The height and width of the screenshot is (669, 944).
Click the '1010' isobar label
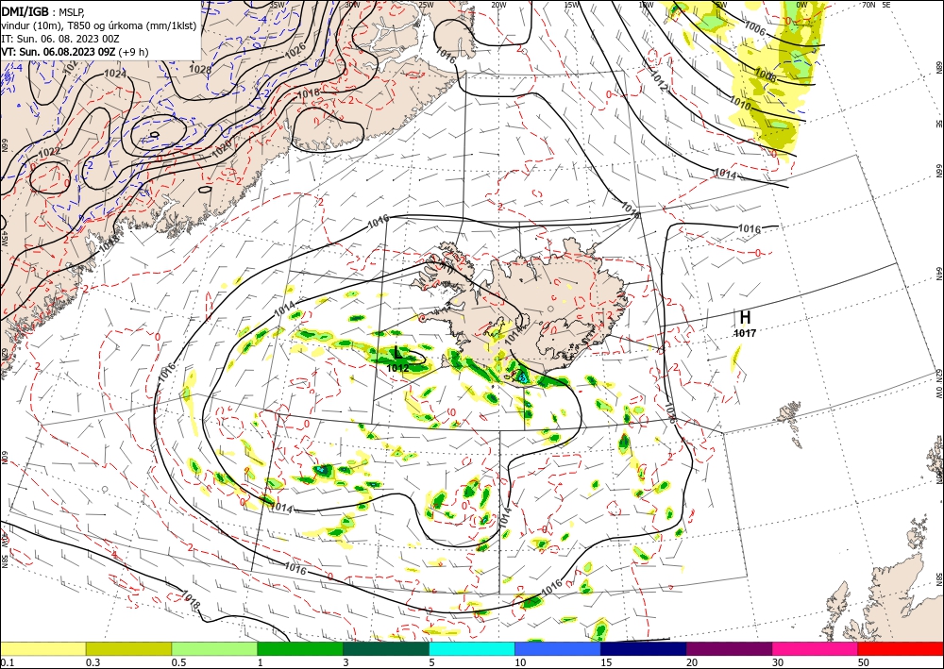coord(740,103)
